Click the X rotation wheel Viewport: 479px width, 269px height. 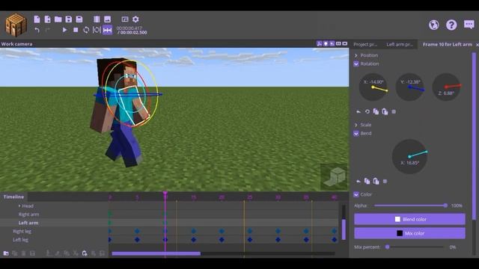tap(373, 87)
